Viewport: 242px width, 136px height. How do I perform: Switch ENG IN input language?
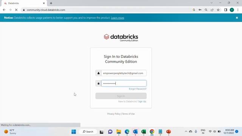[x=203, y=131]
